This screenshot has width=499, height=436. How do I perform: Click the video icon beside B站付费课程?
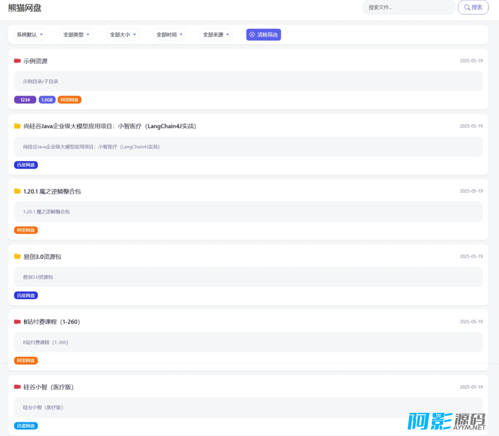(x=17, y=322)
